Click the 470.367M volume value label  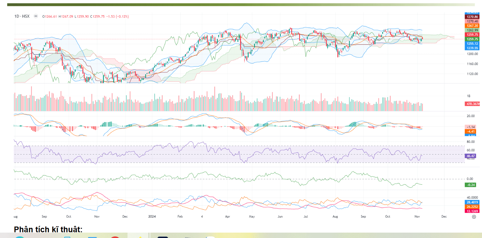(473, 104)
